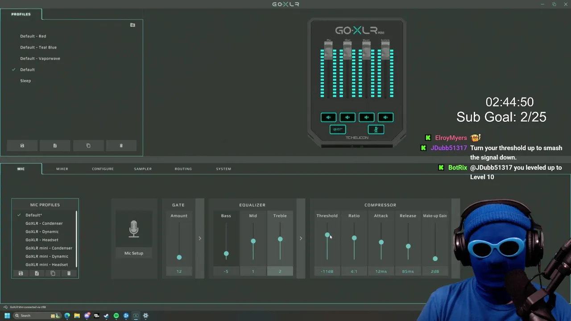The width and height of the screenshot is (571, 321).
Task: Copy the profile in the Profiles panel
Action: click(88, 146)
